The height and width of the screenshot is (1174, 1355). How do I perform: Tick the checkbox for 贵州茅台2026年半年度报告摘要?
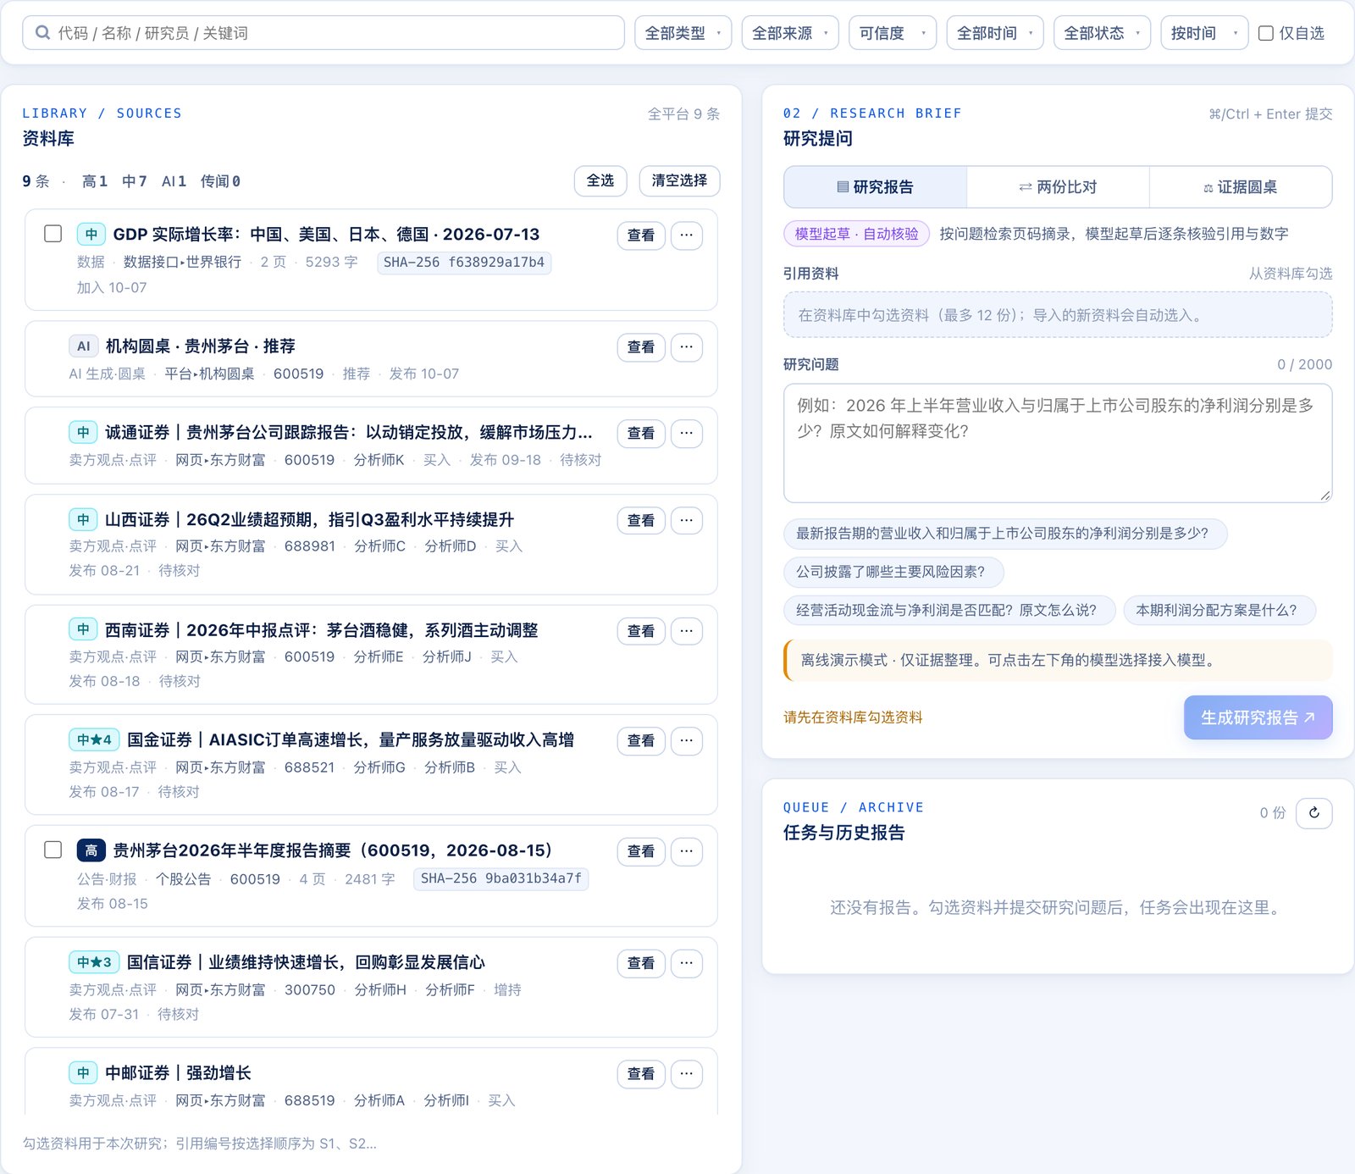click(53, 850)
